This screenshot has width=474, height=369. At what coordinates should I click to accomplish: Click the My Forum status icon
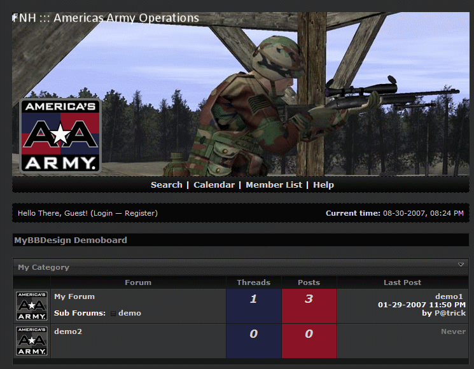click(32, 306)
